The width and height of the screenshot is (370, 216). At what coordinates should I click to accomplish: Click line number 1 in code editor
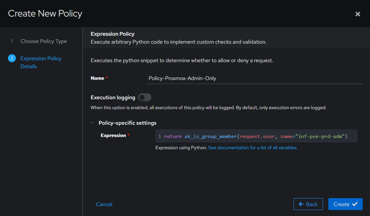click(x=160, y=136)
